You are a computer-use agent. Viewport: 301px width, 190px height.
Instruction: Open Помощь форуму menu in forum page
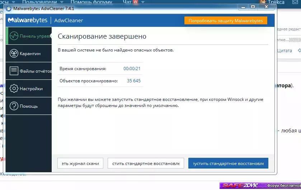coord(91,2)
